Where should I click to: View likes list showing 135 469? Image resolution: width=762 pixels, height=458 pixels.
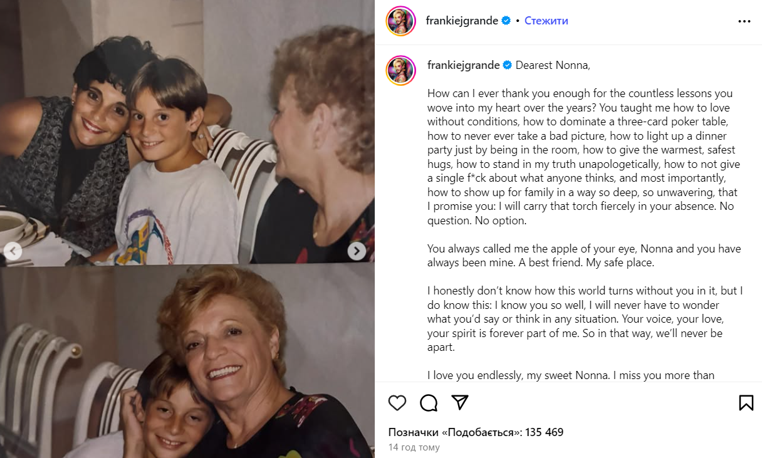[476, 432]
